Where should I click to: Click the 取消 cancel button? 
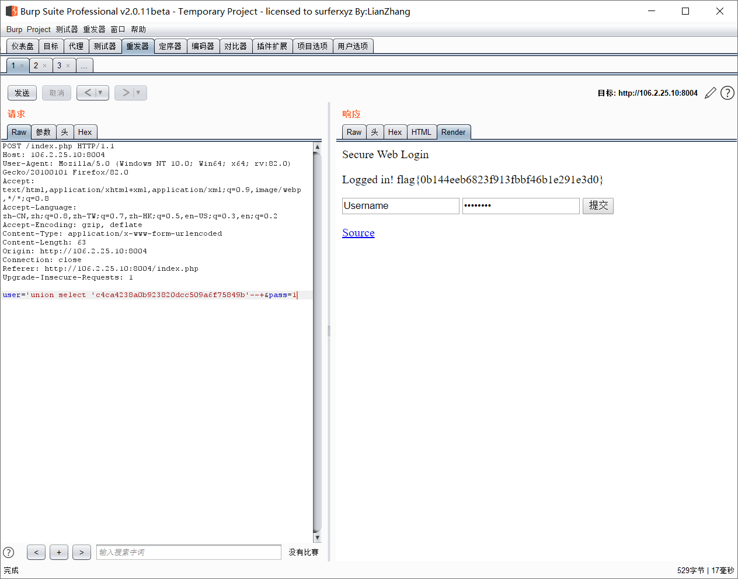point(57,93)
